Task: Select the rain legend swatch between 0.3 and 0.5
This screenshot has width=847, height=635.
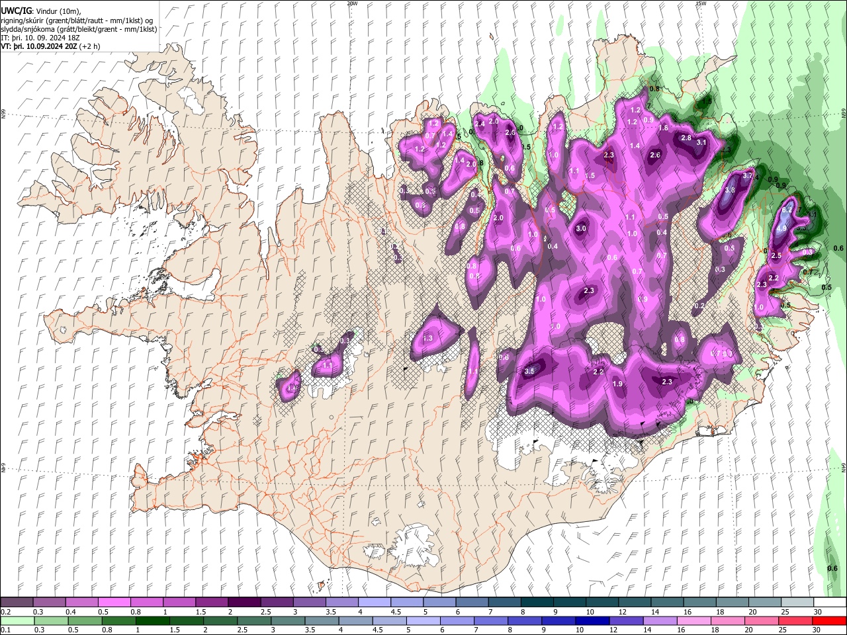Action: pos(50,621)
